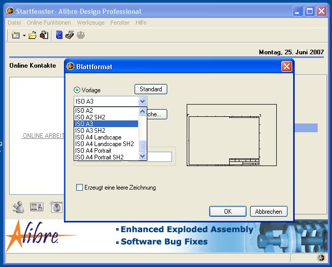Choose ISO A4 Portrait SH2 entry
Viewport: 332px width, 267px height.
(106, 157)
